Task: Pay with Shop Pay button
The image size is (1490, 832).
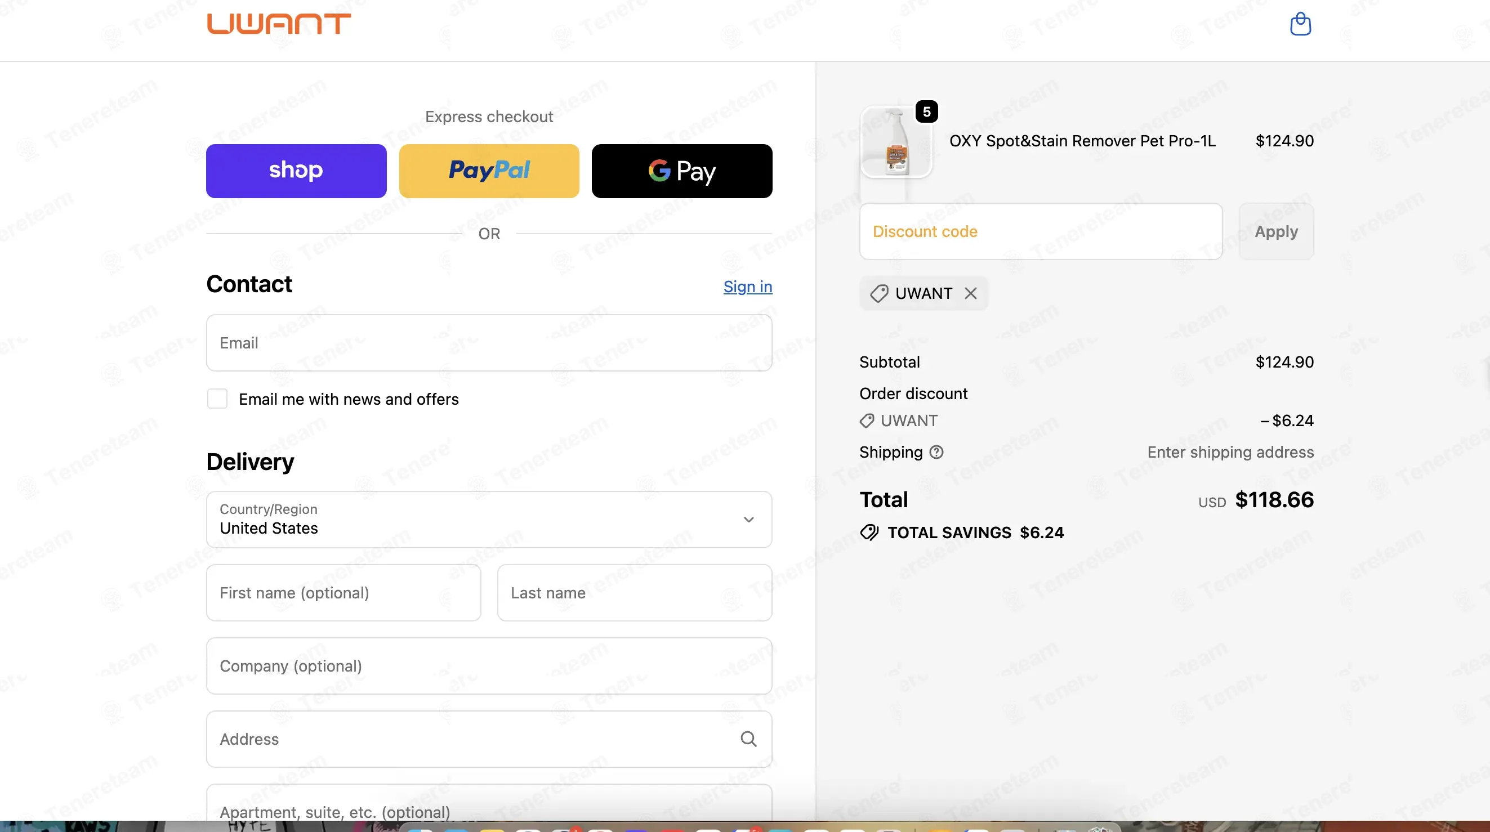Action: [x=296, y=171]
